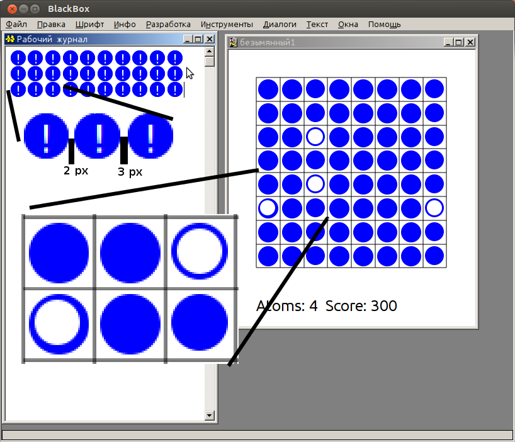Click the log window scroll-down arrow
The width and height of the screenshot is (515, 442).
coord(210,416)
